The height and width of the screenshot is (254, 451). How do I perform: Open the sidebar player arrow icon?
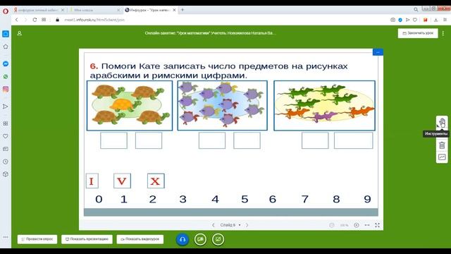click(6, 107)
